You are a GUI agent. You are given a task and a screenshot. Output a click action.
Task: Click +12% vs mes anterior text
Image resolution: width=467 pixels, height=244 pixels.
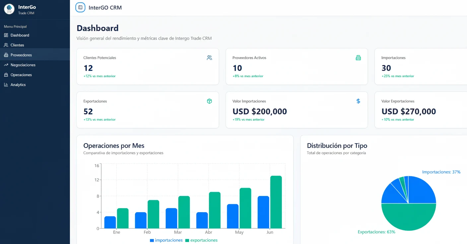[x=100, y=76]
